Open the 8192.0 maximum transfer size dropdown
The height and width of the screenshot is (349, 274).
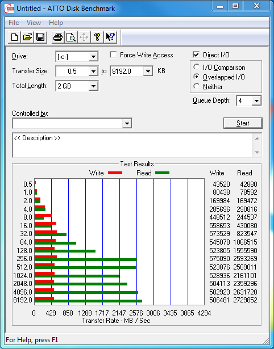point(148,72)
